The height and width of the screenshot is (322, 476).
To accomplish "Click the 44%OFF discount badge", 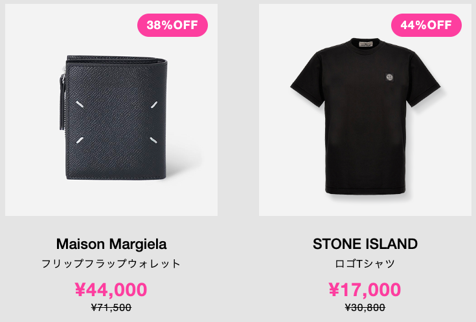I will 426,25.
